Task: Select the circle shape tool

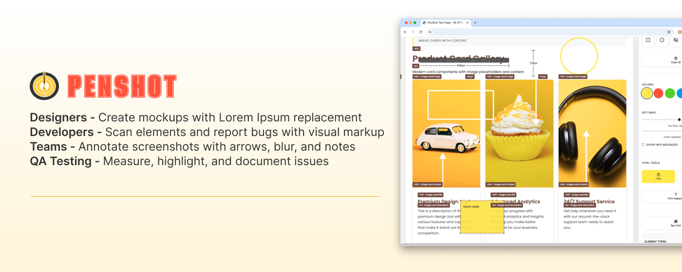Action: [662, 40]
